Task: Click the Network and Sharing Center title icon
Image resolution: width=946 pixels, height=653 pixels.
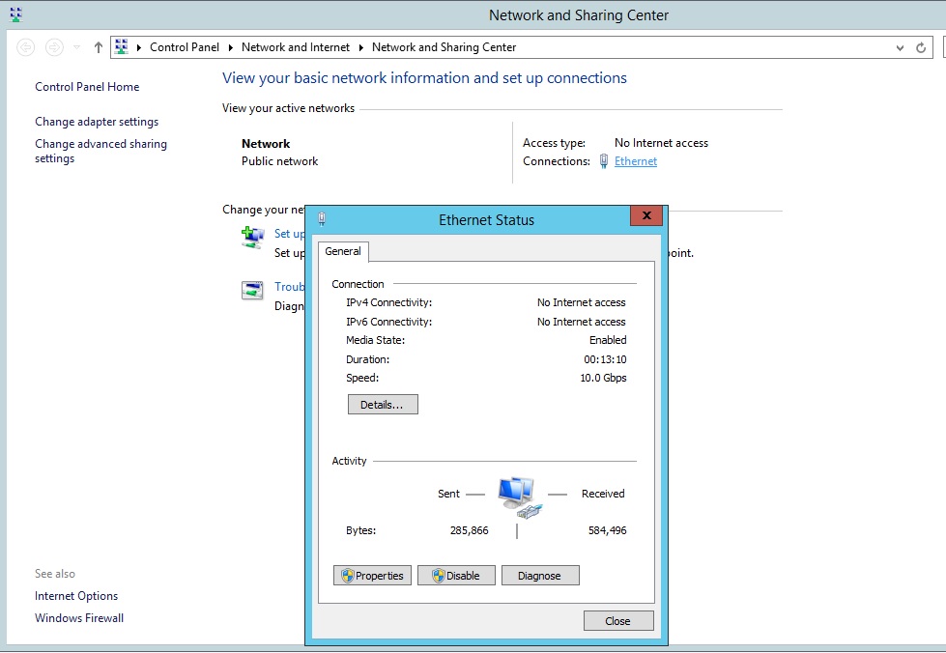Action: point(15,14)
